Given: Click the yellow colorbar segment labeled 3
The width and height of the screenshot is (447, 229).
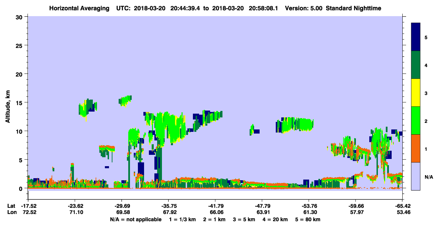Looking at the screenshot, I should pyautogui.click(x=416, y=93).
